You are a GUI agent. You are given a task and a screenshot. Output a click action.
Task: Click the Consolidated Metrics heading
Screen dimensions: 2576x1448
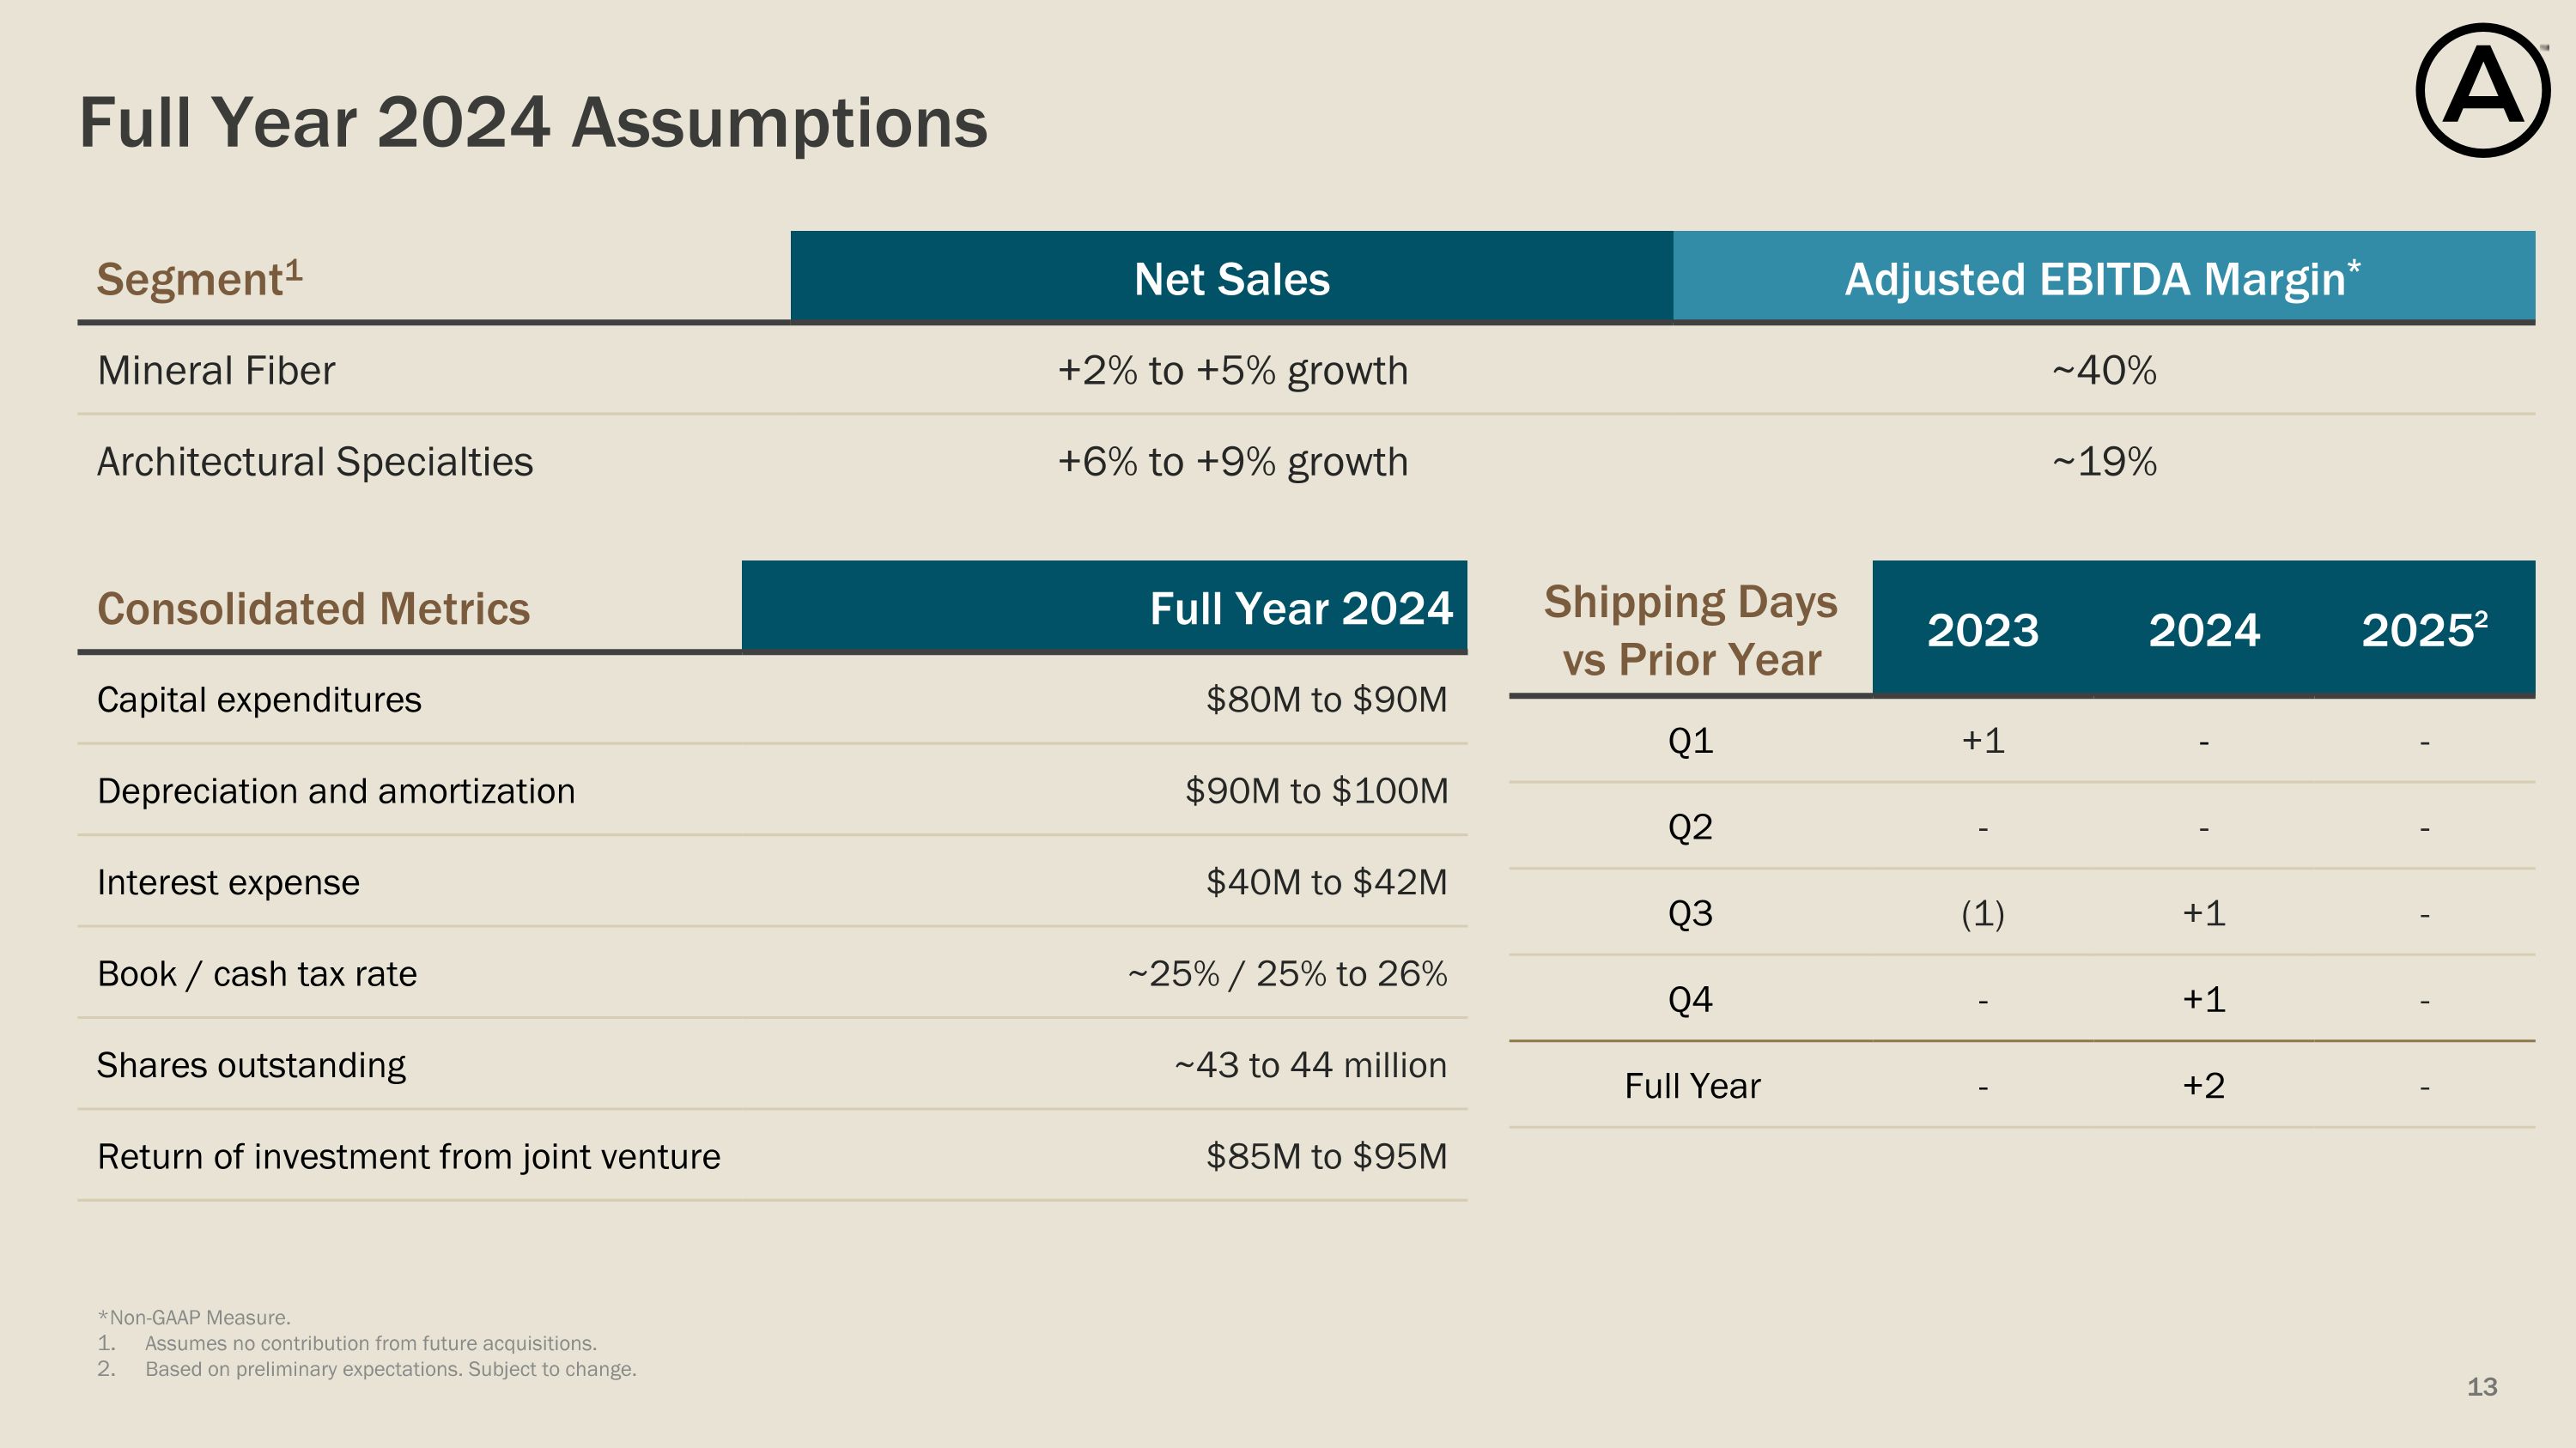313,609
